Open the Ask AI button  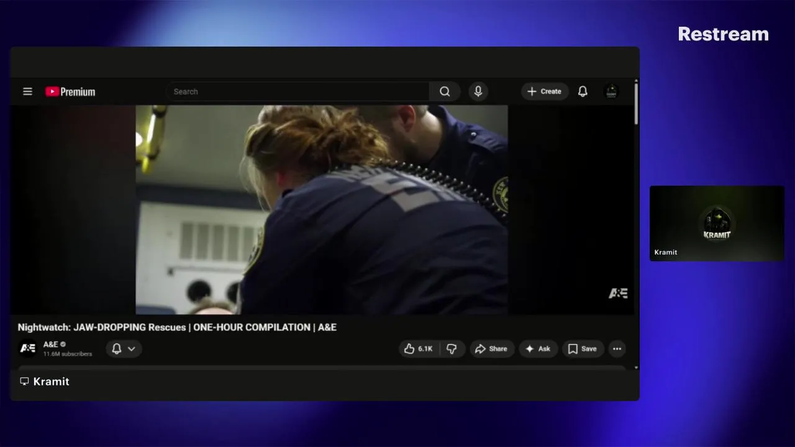(x=538, y=349)
